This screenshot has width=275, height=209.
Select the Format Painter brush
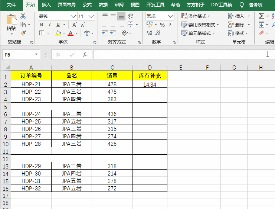23,33
